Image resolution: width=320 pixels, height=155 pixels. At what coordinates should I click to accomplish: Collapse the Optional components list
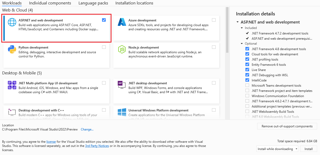242,44
